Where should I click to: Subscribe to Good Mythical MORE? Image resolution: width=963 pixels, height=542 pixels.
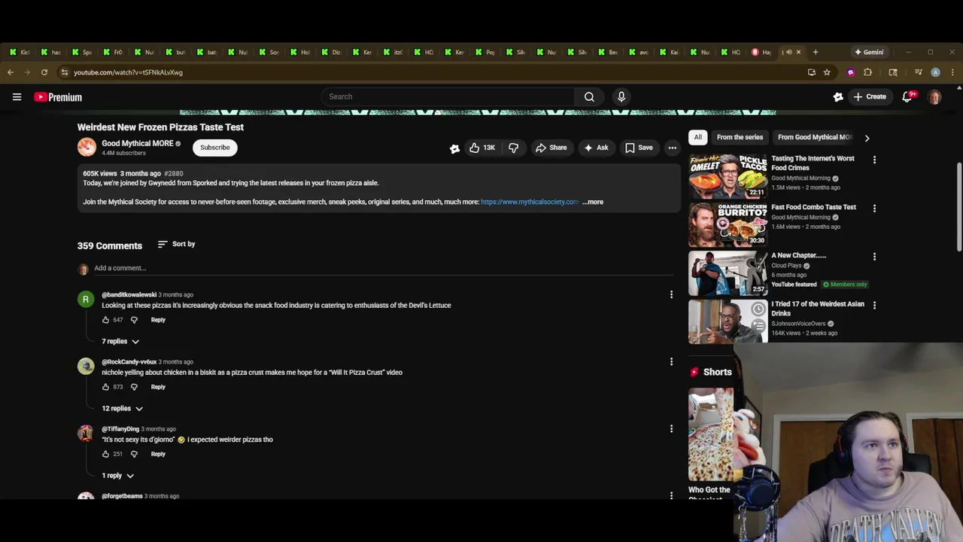click(214, 148)
